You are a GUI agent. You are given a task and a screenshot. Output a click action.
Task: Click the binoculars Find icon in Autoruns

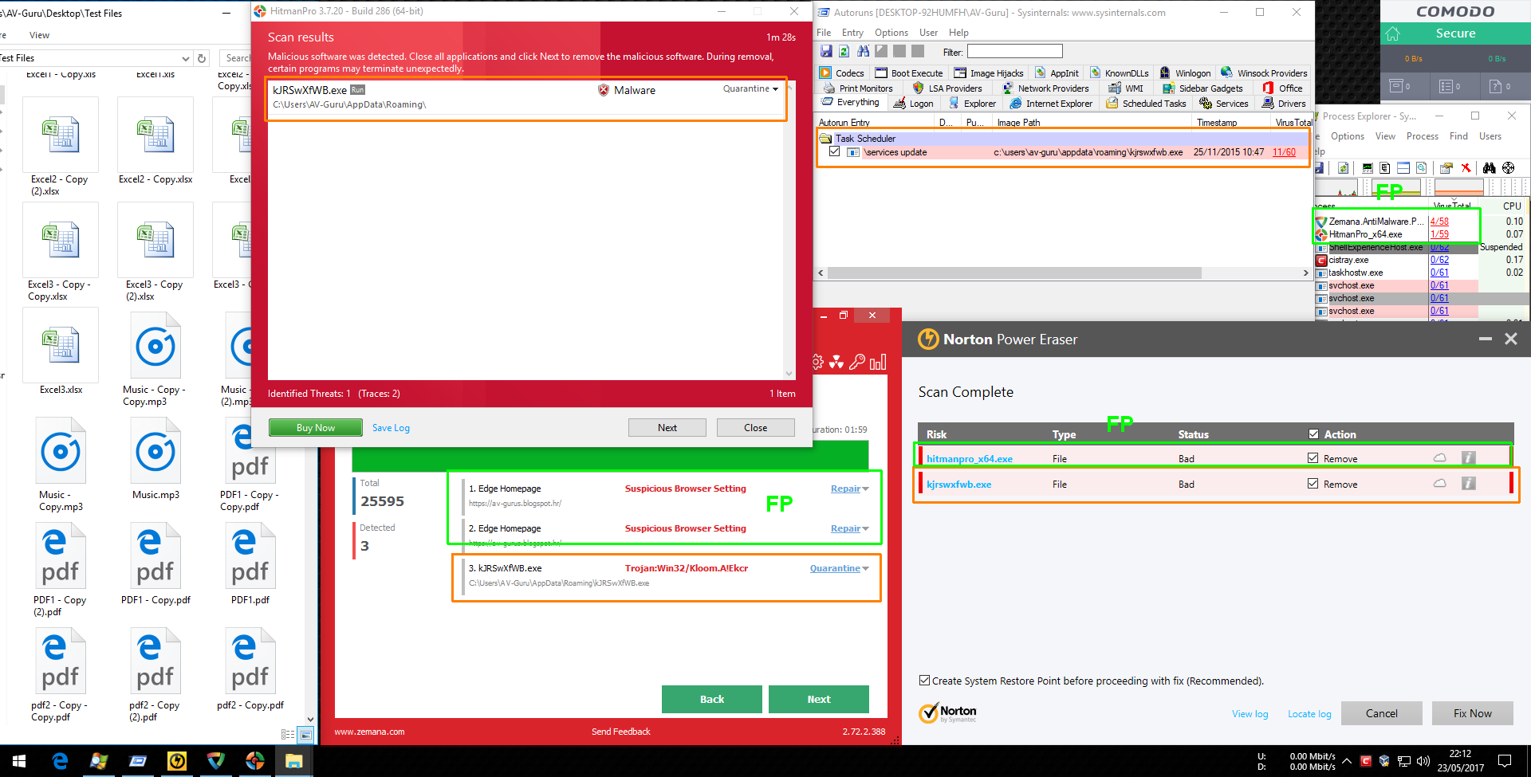pos(863,52)
